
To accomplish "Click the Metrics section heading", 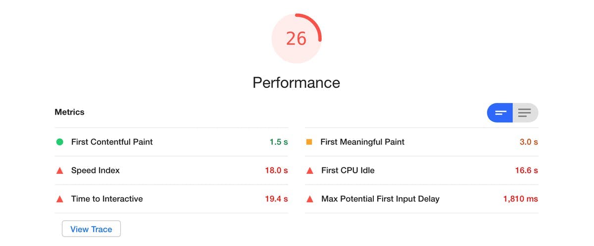I will pyautogui.click(x=69, y=112).
